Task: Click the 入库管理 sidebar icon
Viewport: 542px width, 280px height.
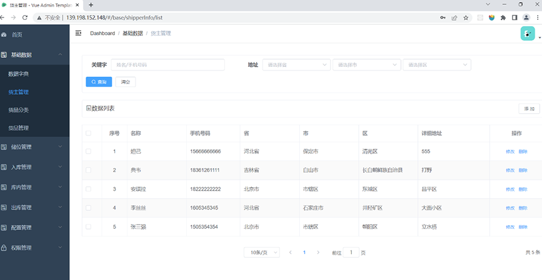Action: (x=4, y=167)
